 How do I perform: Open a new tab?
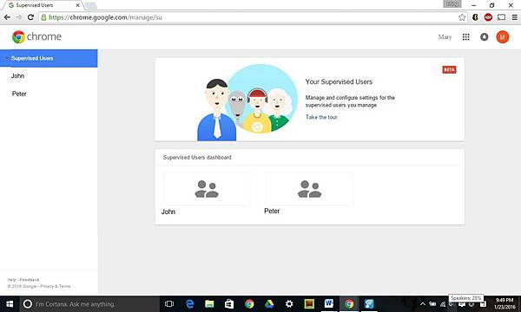tap(90, 5)
